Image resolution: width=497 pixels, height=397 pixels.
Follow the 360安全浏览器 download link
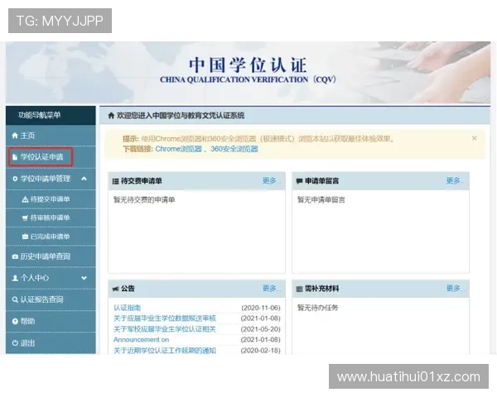pos(234,149)
